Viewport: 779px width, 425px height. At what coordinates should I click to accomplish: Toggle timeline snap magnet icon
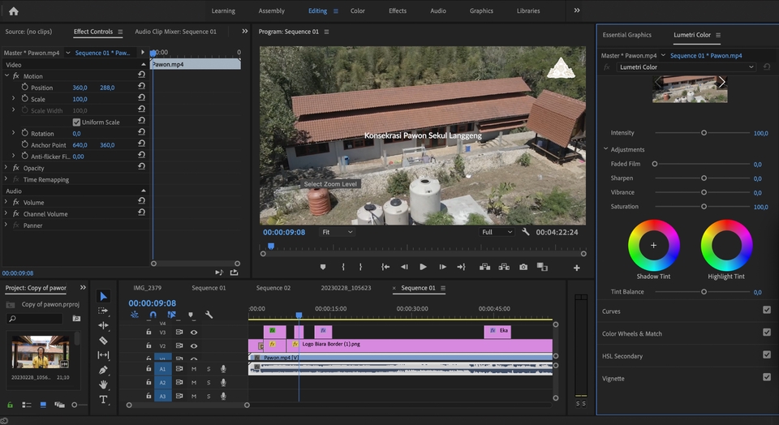[x=153, y=315]
